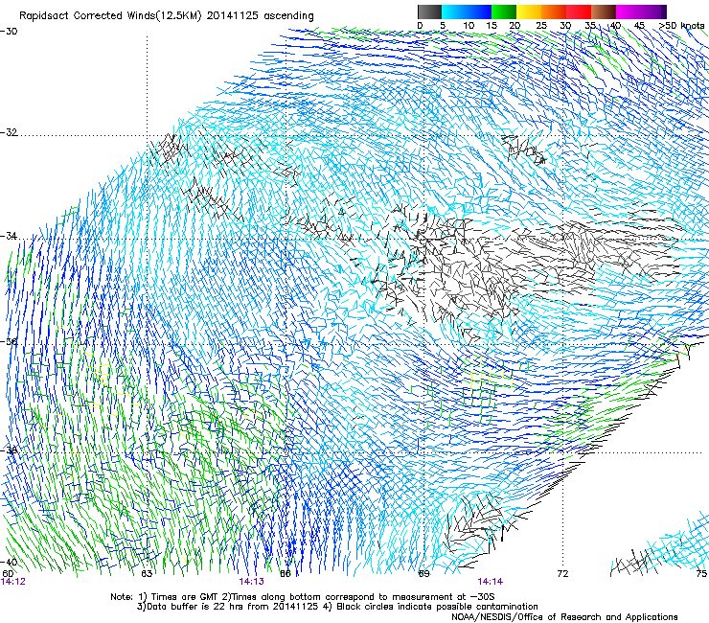Click the purple time stamp '14:14'
The height and width of the screenshot is (623, 709).
491,582
